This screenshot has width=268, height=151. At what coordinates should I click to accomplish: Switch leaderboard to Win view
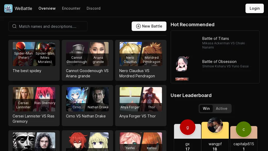click(x=206, y=109)
